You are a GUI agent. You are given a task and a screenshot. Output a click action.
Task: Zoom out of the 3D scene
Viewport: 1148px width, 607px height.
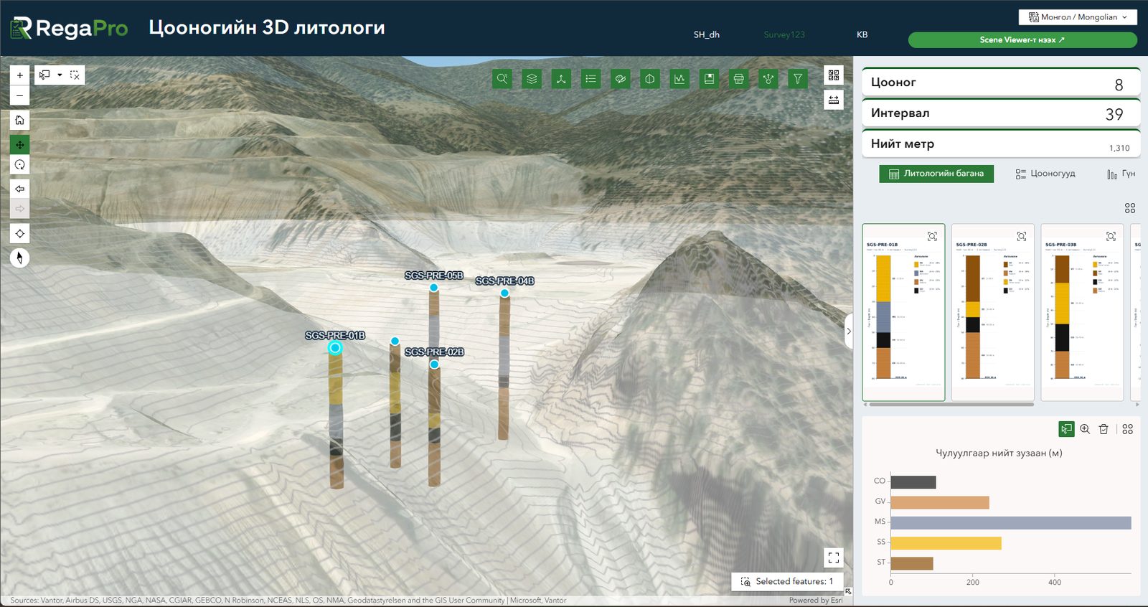tap(20, 95)
